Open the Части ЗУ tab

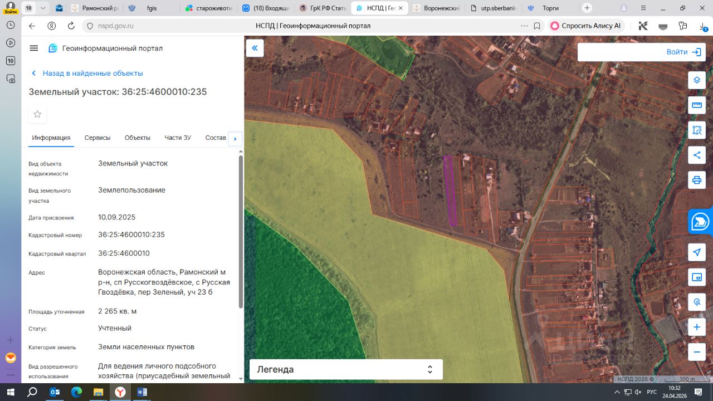178,138
